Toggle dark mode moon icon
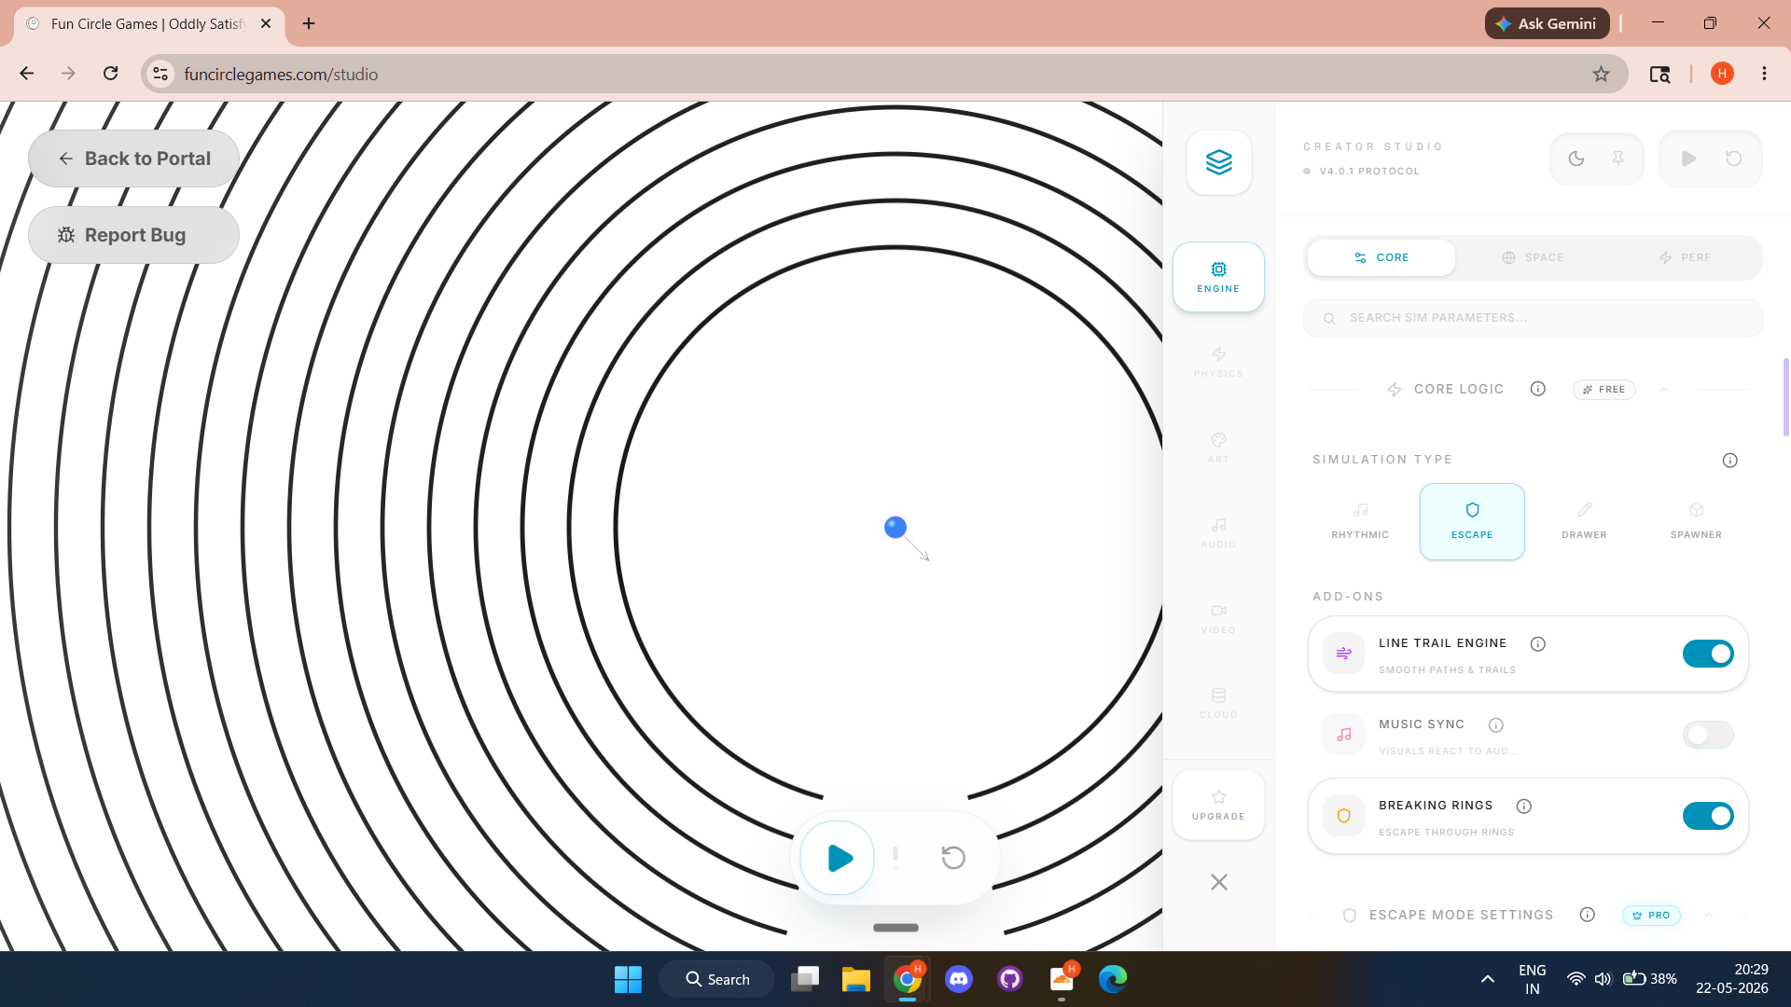The height and width of the screenshot is (1007, 1791). pos(1576,159)
